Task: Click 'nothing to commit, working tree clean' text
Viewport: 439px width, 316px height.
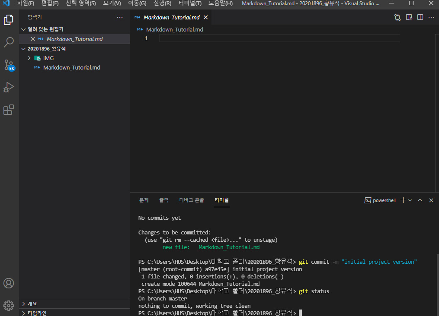Action: [194, 306]
